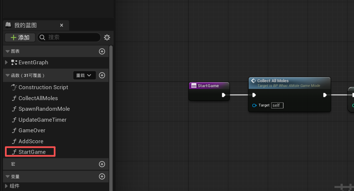Click the My Blueprint book icon
This screenshot has width=354, height=191.
[x=8, y=25]
